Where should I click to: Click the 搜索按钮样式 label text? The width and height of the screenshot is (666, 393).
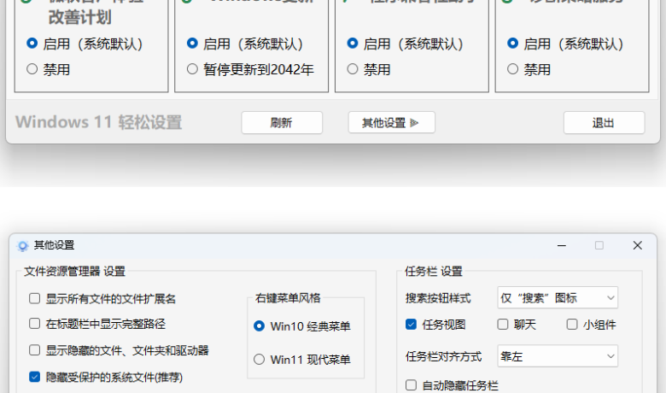point(438,298)
